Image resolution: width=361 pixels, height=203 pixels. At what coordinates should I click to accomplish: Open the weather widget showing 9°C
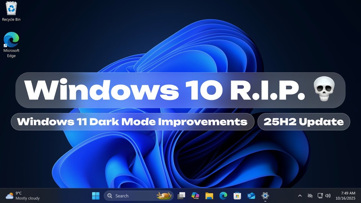tap(23, 196)
